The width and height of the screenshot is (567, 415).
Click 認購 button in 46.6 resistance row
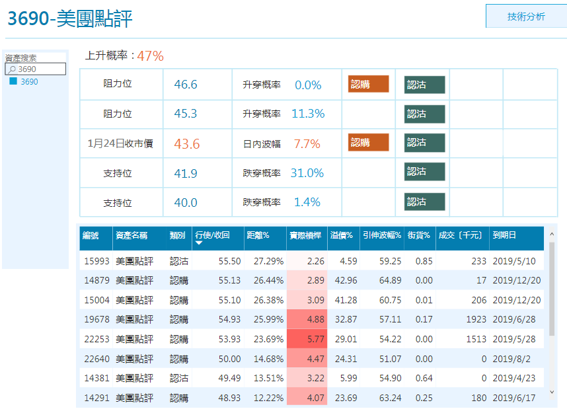click(368, 84)
